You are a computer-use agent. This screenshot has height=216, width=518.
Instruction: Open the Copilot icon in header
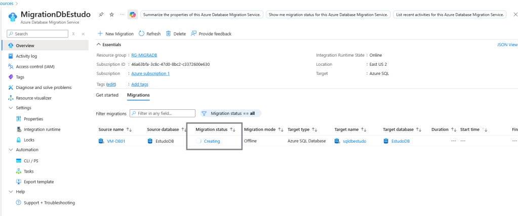133,15
